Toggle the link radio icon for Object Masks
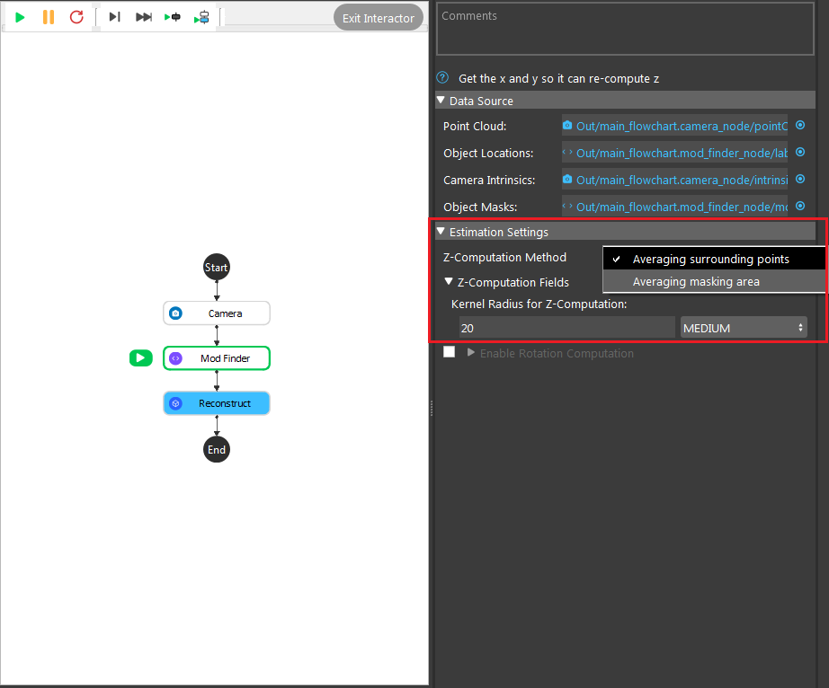 (x=800, y=206)
